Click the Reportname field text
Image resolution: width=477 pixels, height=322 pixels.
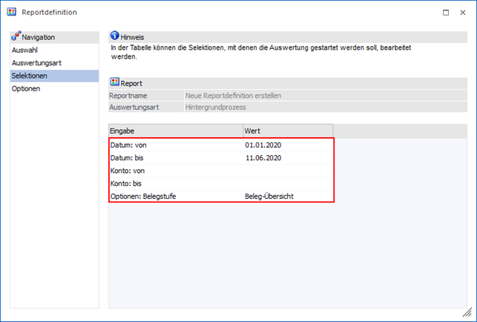233,96
